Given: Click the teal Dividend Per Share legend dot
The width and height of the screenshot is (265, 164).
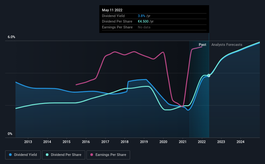Looking at the screenshot, I should coord(47,155).
